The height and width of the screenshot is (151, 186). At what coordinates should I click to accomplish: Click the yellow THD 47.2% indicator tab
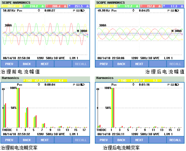click(34, 80)
